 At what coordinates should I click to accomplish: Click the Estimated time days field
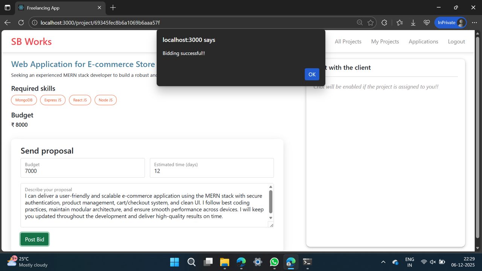click(x=212, y=168)
